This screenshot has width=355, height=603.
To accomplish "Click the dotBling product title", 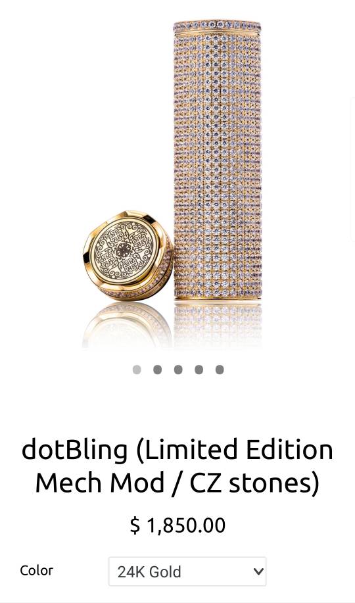I will (177, 466).
